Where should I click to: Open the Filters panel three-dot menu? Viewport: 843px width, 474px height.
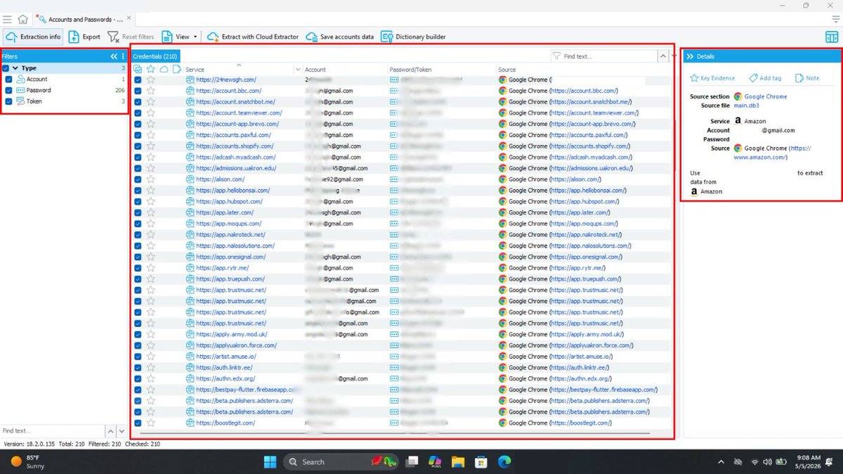click(x=123, y=56)
